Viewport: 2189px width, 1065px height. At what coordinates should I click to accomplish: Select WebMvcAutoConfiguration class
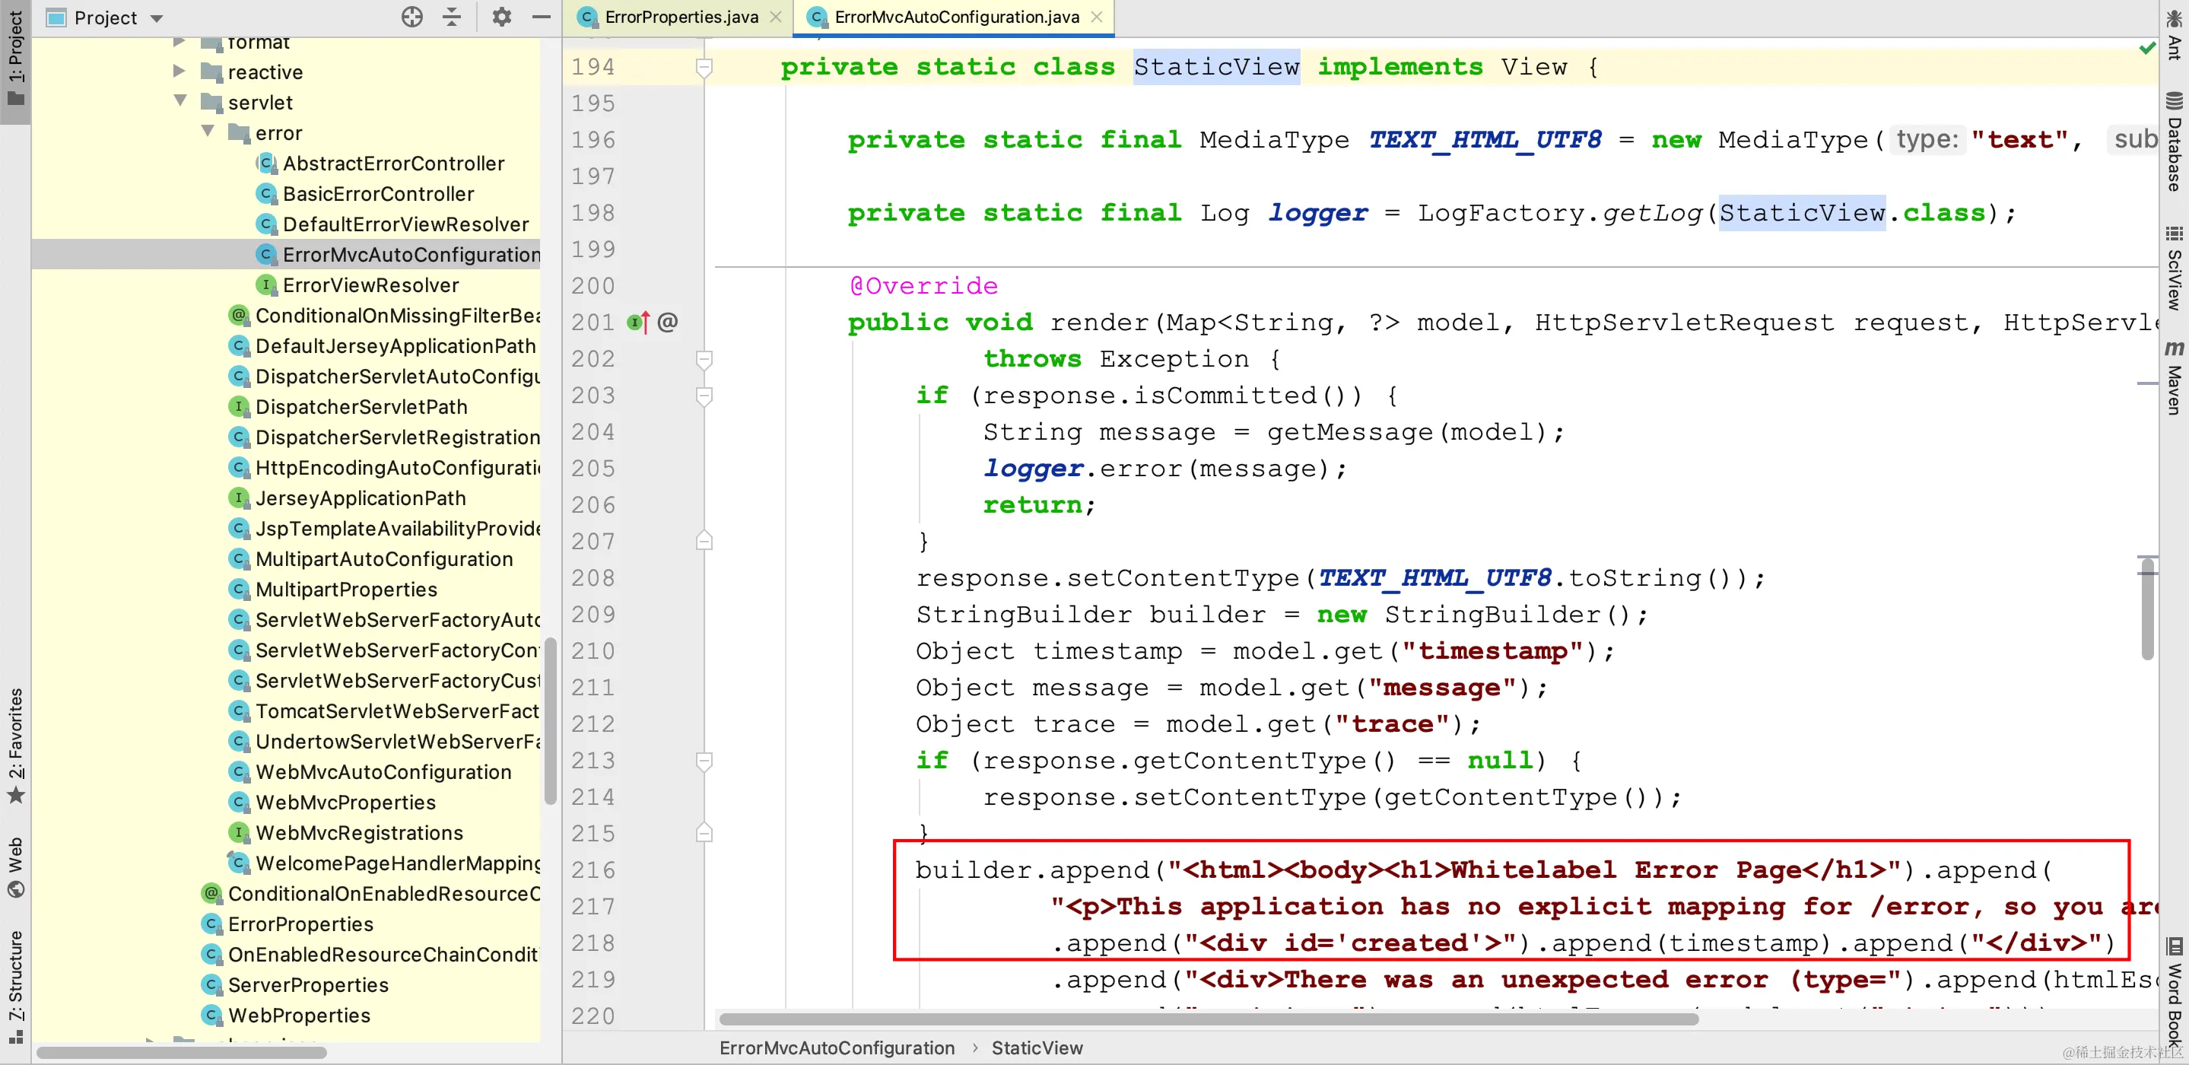(383, 772)
